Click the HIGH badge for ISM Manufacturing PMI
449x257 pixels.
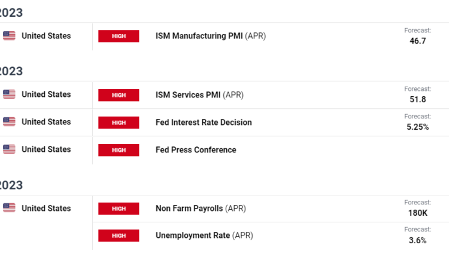(x=119, y=36)
